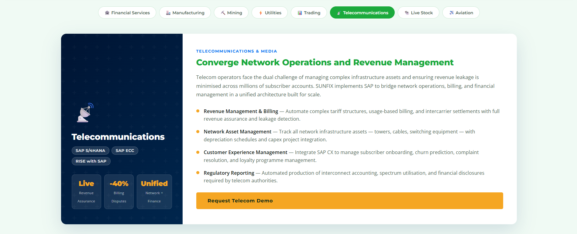Click the pickaxe icon in Mining tab
The width and height of the screenshot is (577, 234).
[223, 13]
